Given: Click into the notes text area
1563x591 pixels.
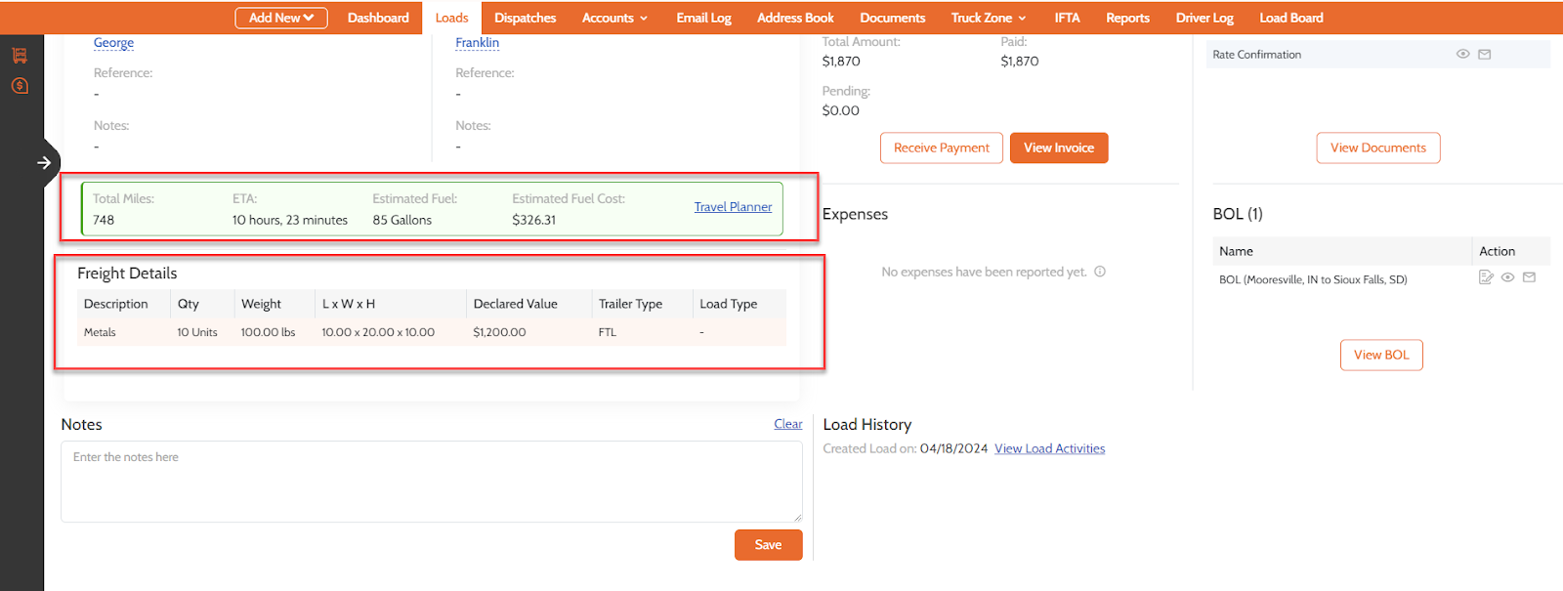Looking at the screenshot, I should click(432, 482).
